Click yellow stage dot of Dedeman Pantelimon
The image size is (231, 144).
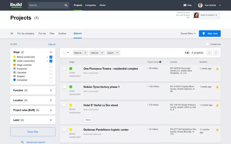pos(71,129)
